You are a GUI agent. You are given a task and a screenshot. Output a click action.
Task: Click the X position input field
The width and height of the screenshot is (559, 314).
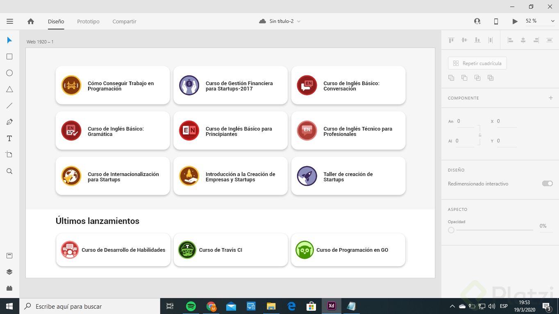[507, 121]
